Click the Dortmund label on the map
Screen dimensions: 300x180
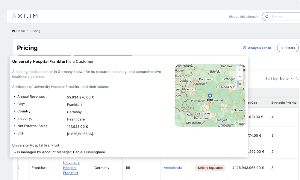click(206, 79)
